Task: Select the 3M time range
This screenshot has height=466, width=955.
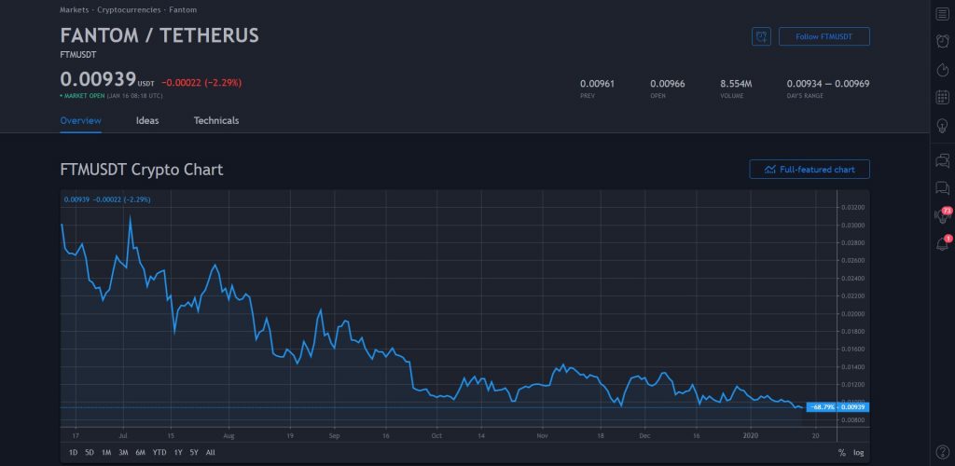Action: (123, 453)
